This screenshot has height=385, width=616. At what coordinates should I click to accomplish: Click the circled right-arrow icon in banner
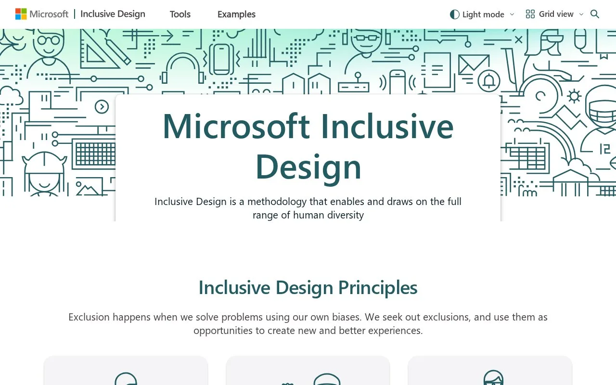coord(102,107)
